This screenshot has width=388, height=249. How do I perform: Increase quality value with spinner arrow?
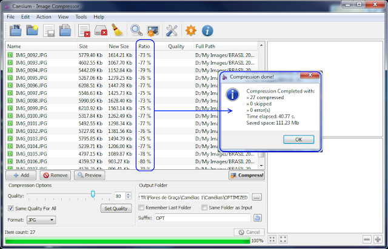coord(128,194)
